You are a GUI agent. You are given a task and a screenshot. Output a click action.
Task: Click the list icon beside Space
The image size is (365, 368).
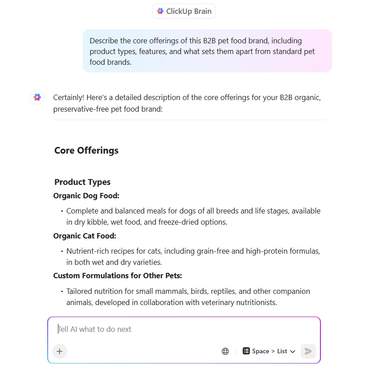246,351
